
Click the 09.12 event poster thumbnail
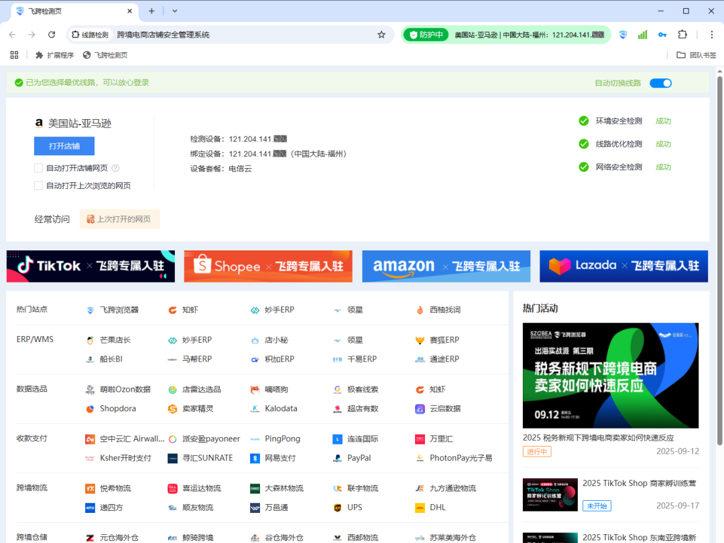pos(610,376)
